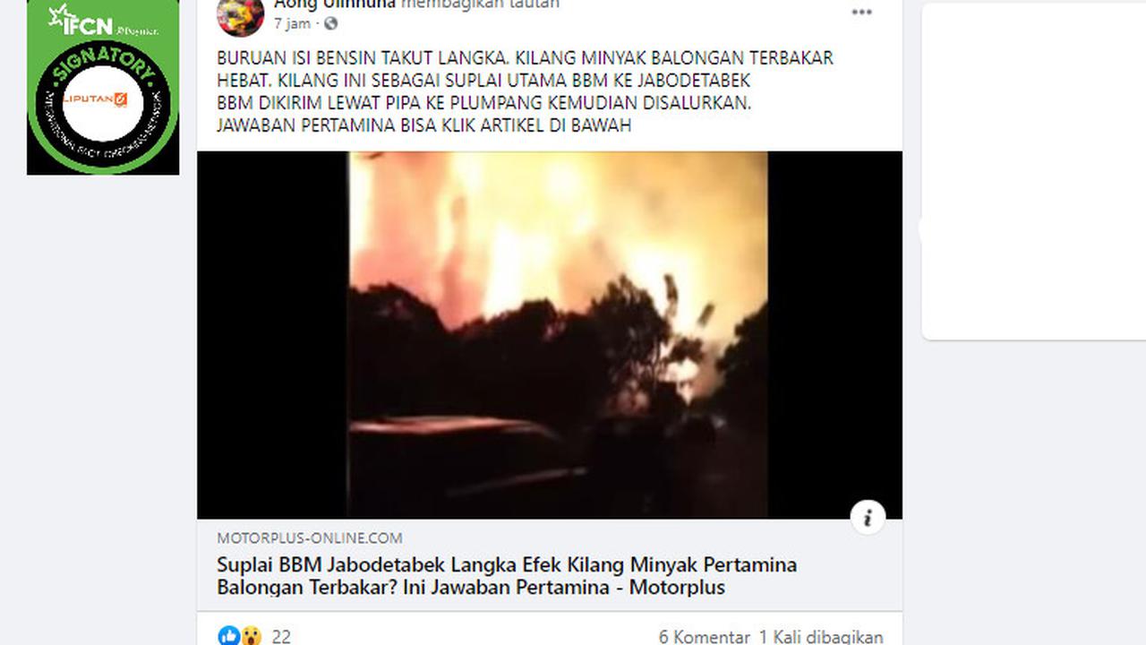The image size is (1146, 645).
Task: Click the info icon on link preview
Action: [x=868, y=517]
